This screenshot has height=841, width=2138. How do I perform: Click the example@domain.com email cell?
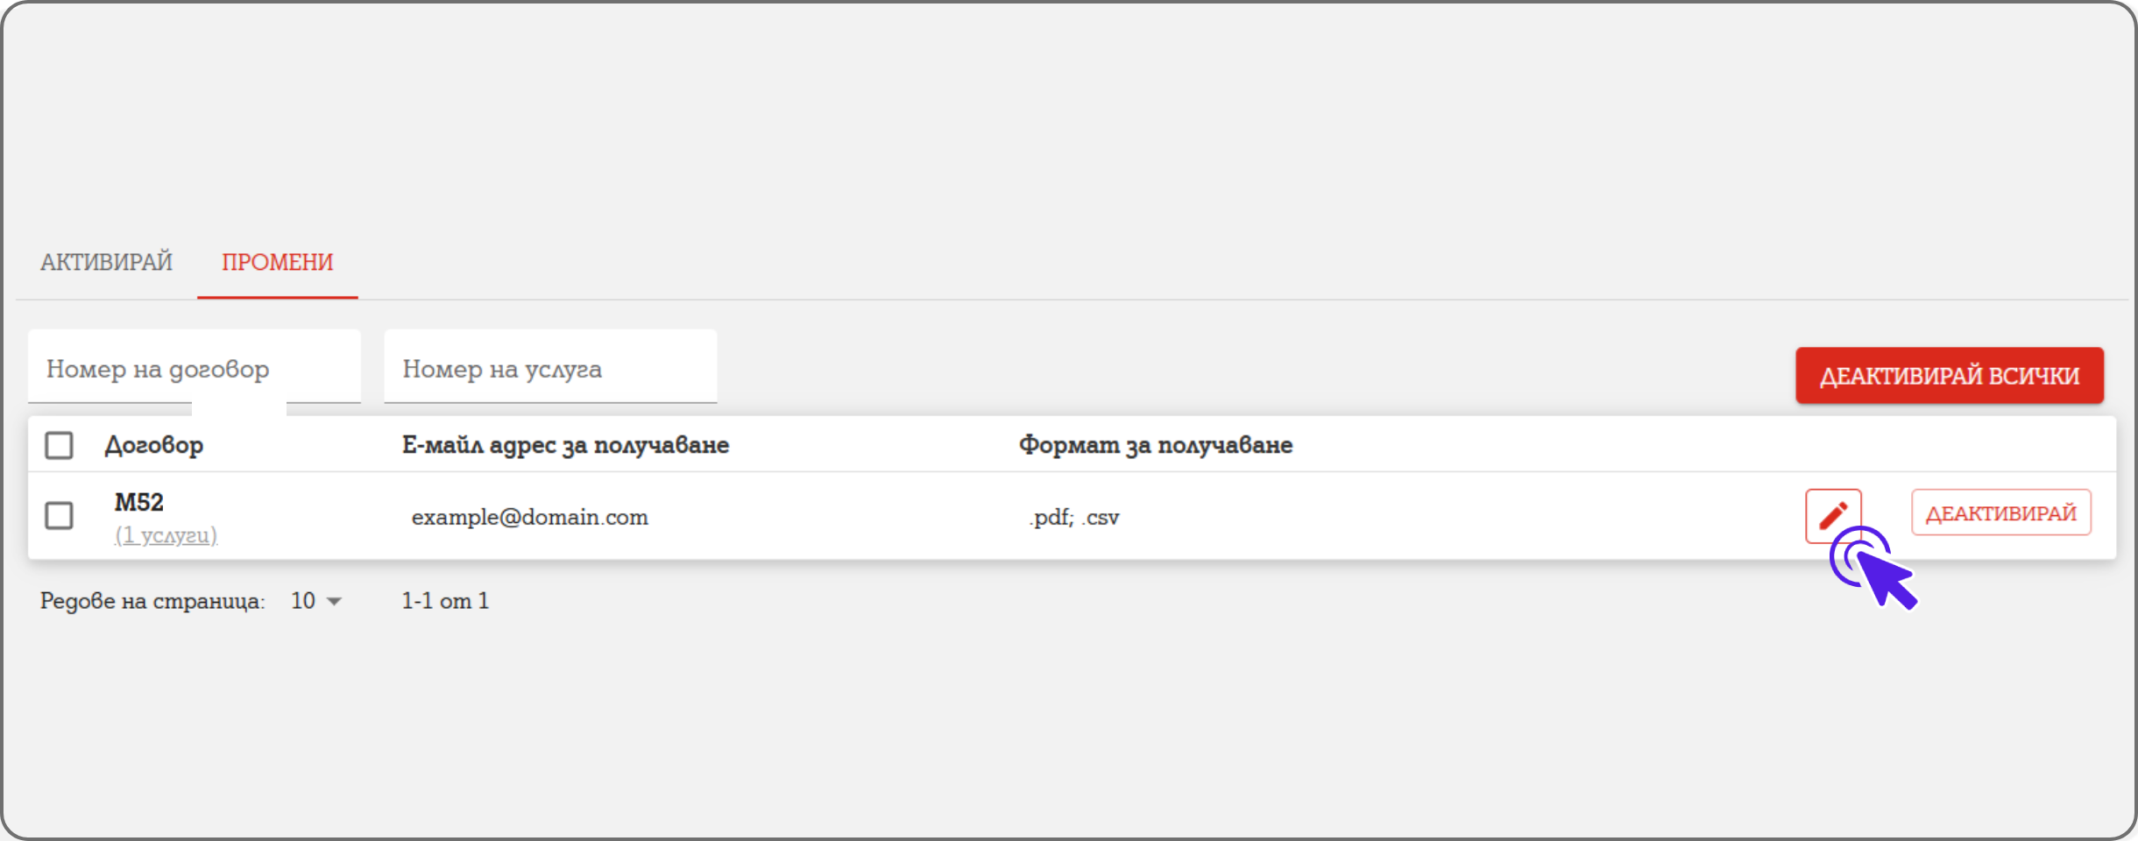coord(529,517)
